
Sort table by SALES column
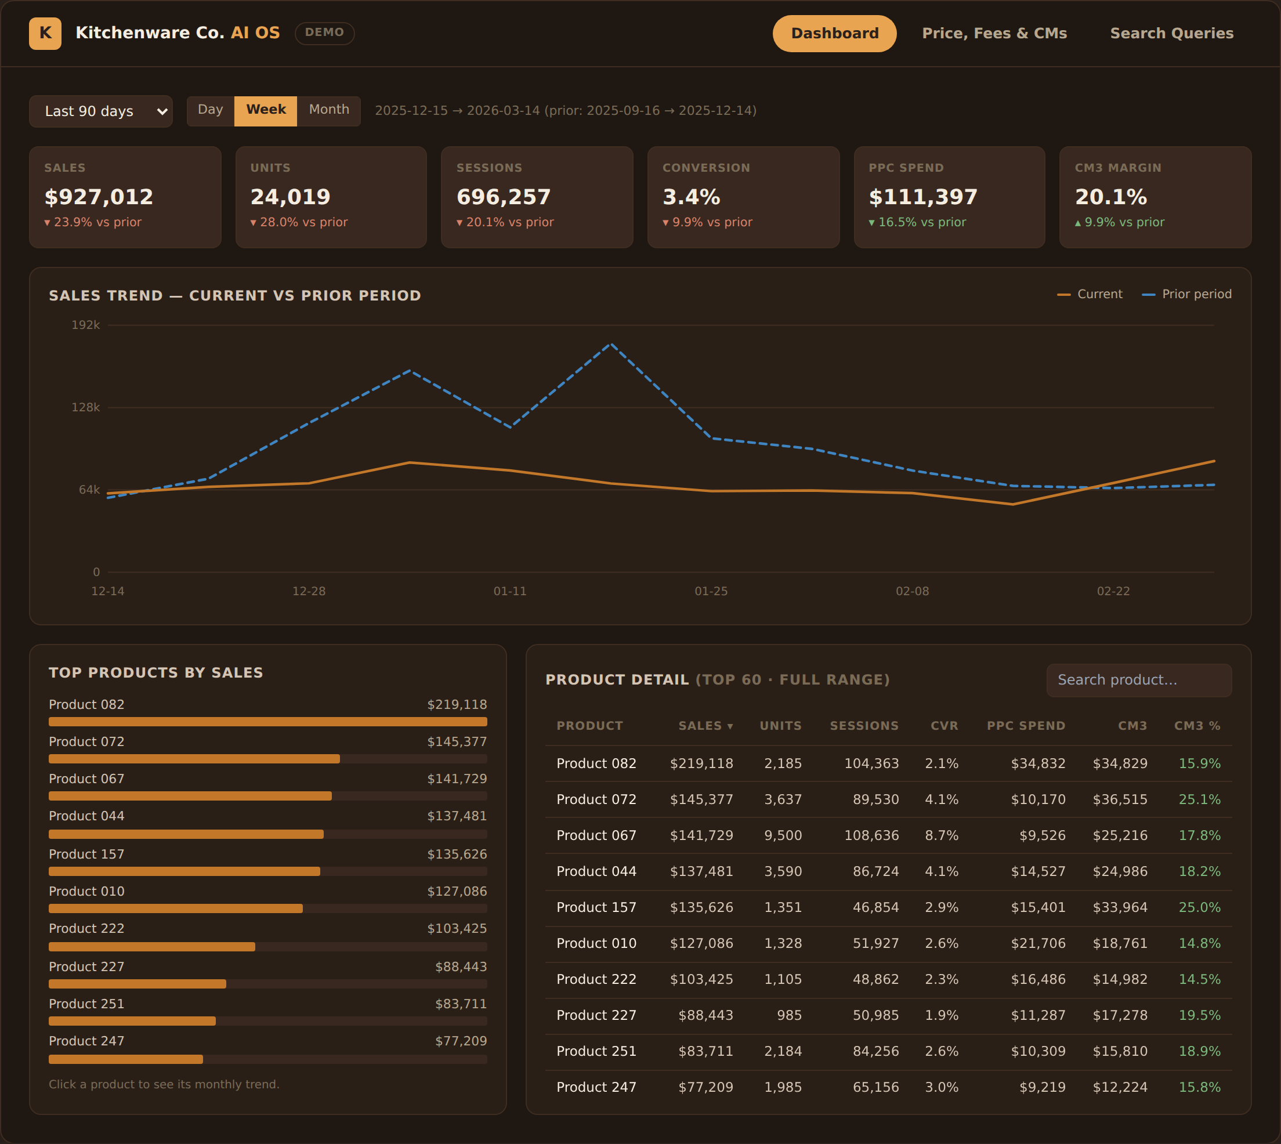[x=705, y=725]
